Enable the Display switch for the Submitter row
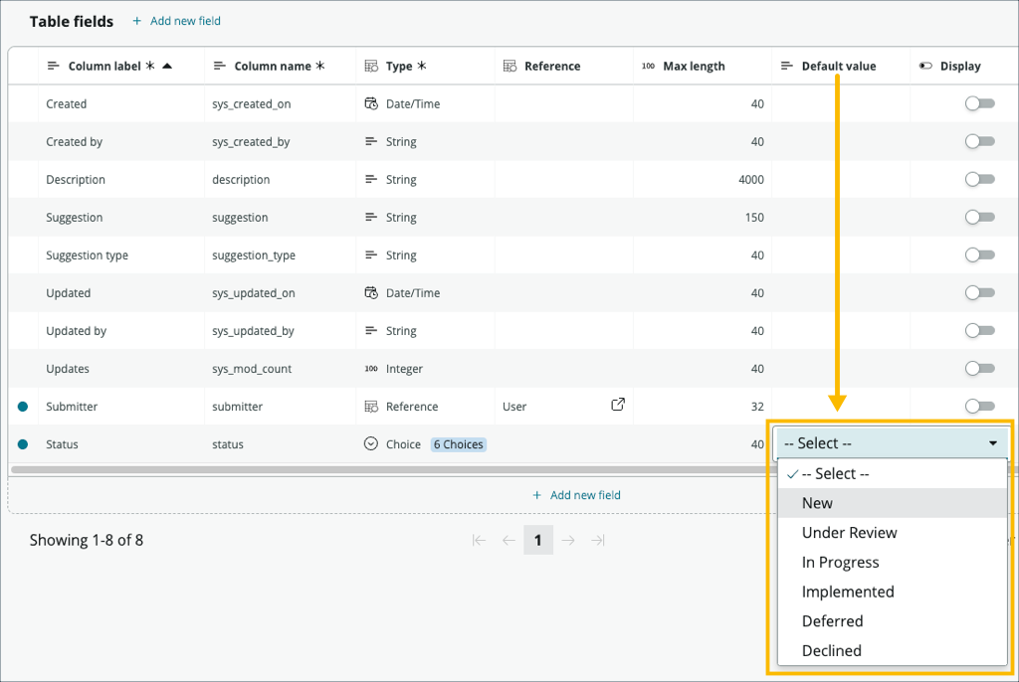The image size is (1019, 682). 978,406
